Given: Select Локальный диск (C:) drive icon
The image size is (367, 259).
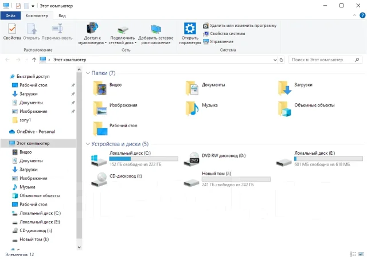Looking at the screenshot, I should [99, 161].
